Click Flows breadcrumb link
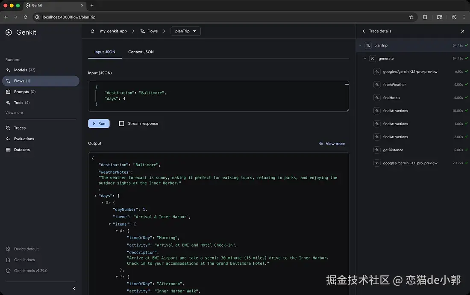Viewport: 470px width, 295px height. click(149, 31)
